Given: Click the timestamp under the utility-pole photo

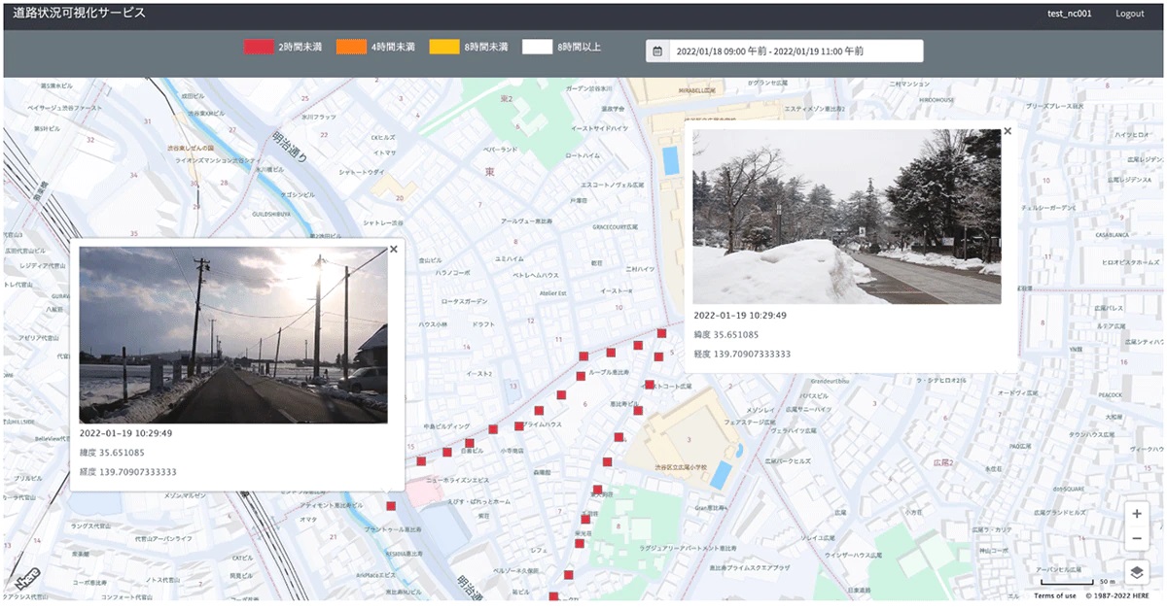Looking at the screenshot, I should click(125, 433).
